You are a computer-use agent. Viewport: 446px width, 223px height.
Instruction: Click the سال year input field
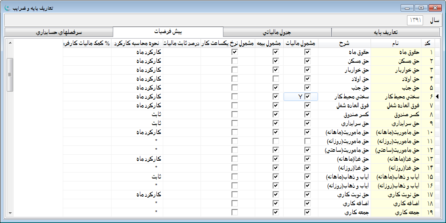point(415,20)
